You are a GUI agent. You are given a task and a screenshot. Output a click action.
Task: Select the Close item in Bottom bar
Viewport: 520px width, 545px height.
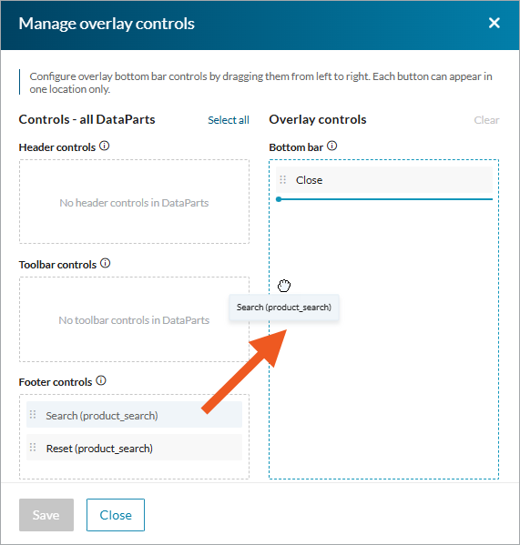[384, 180]
